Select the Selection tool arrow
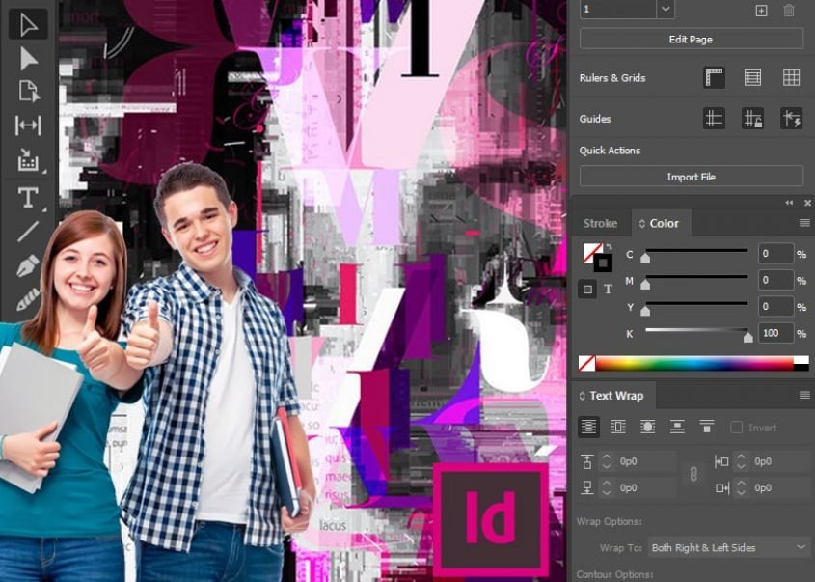This screenshot has width=815, height=582. point(28,25)
